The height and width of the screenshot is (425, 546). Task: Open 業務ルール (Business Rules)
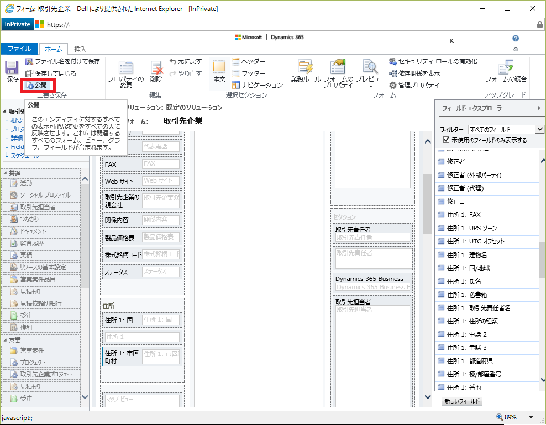tap(306, 72)
